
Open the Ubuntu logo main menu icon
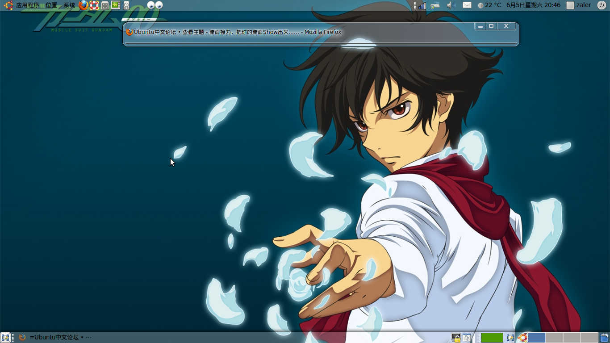[x=8, y=5]
